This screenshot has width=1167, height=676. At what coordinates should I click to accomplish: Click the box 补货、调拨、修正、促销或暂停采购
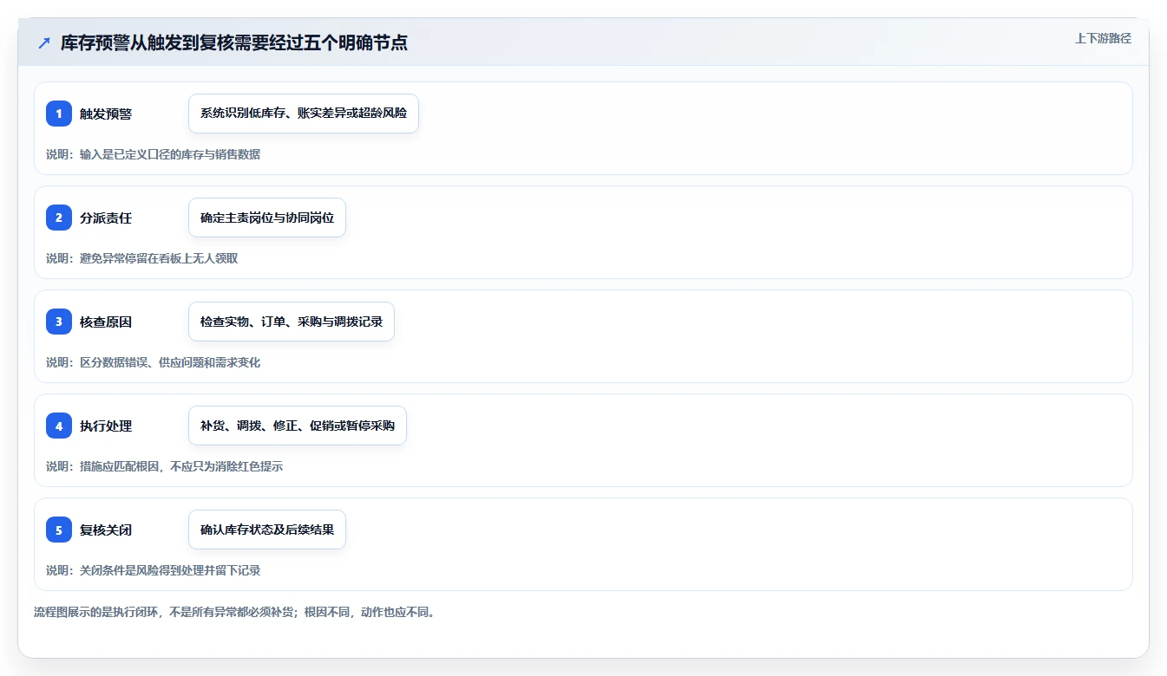click(x=298, y=426)
